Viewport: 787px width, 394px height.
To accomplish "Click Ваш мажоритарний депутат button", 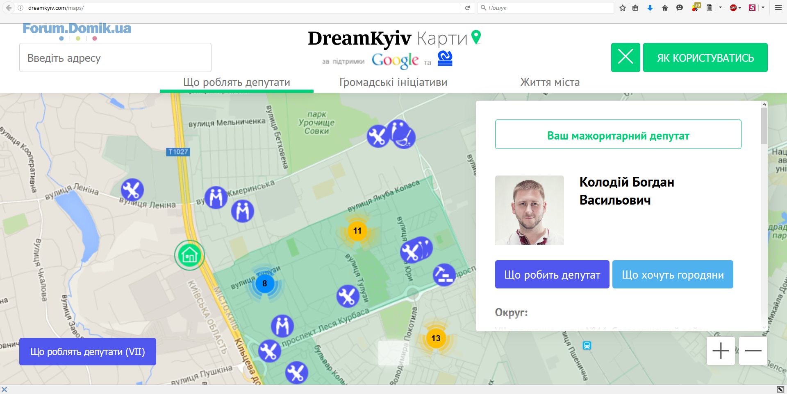I will pyautogui.click(x=618, y=134).
